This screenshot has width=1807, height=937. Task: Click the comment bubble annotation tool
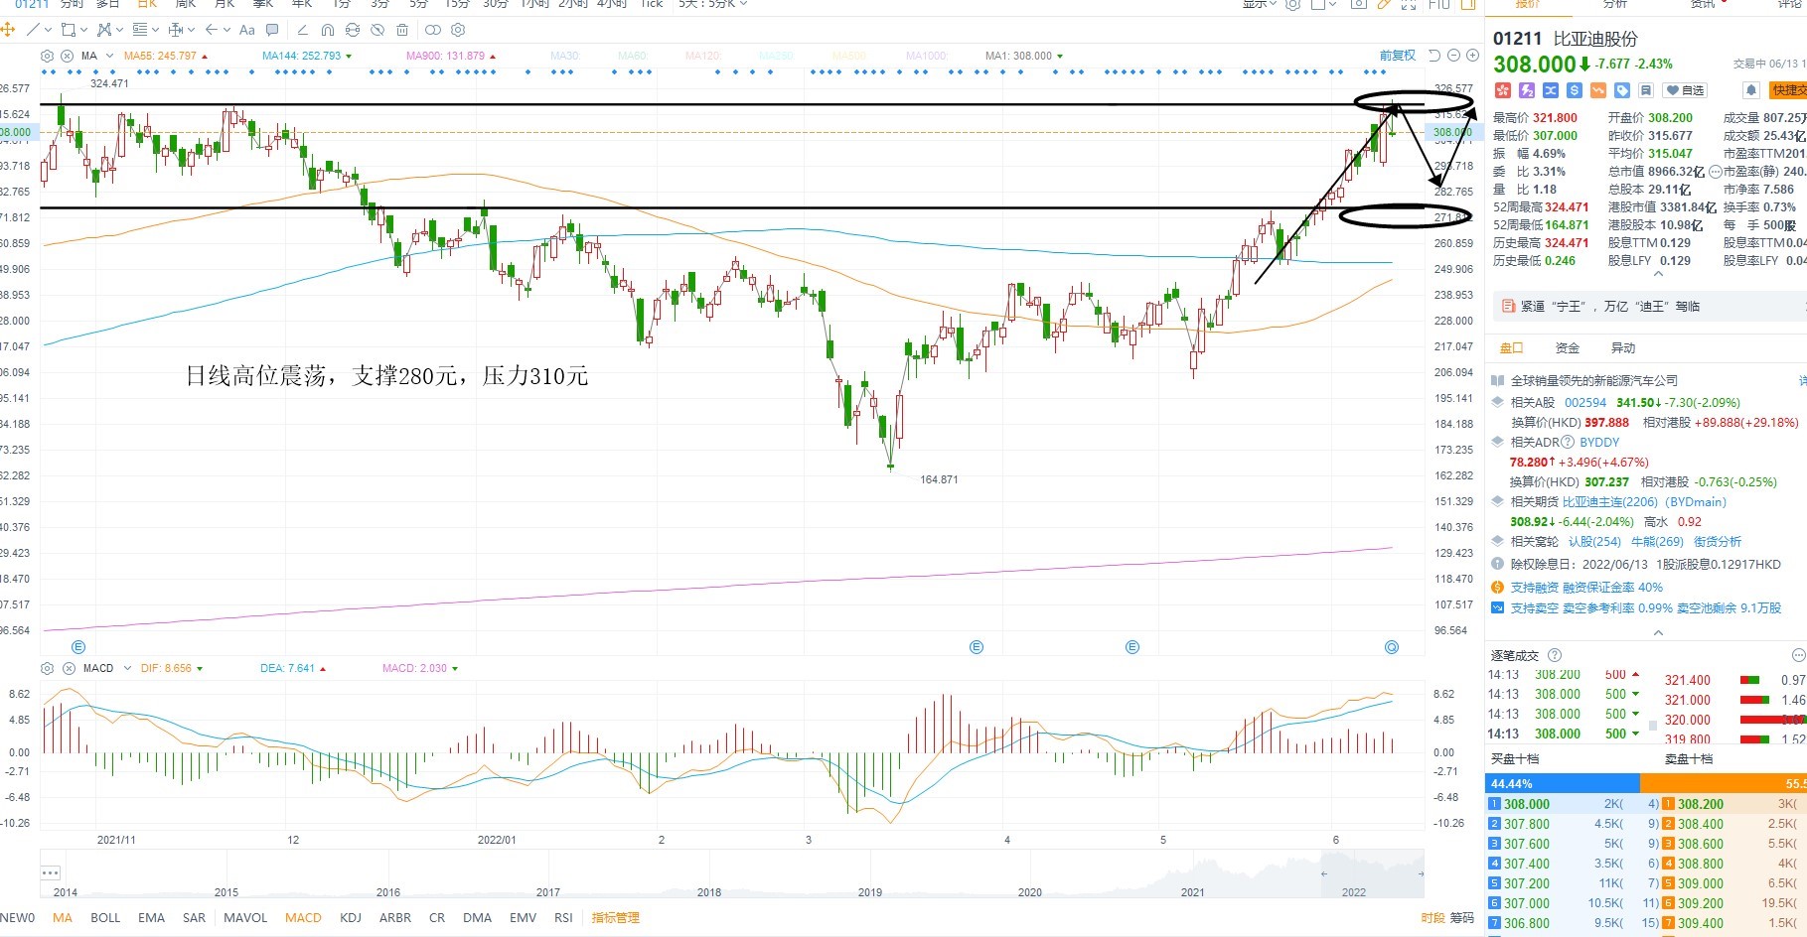pyautogui.click(x=272, y=30)
